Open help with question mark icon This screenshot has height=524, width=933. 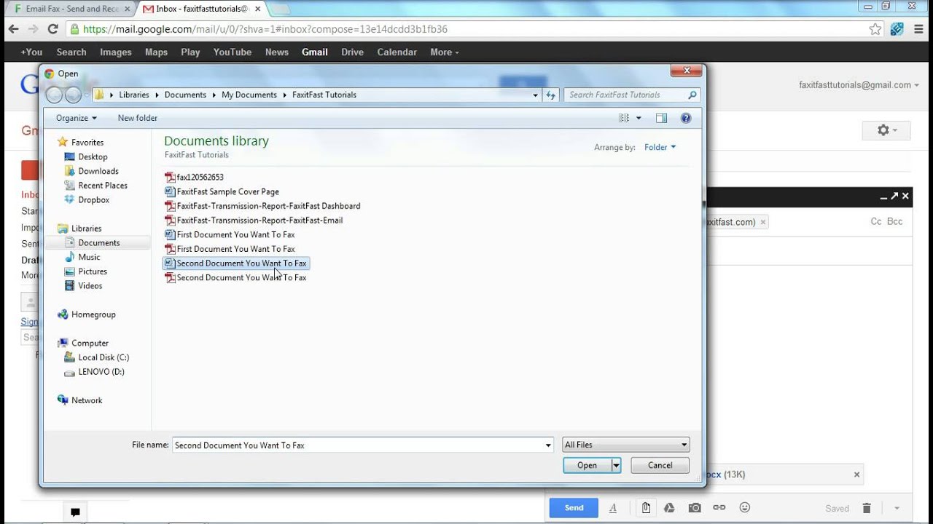685,118
